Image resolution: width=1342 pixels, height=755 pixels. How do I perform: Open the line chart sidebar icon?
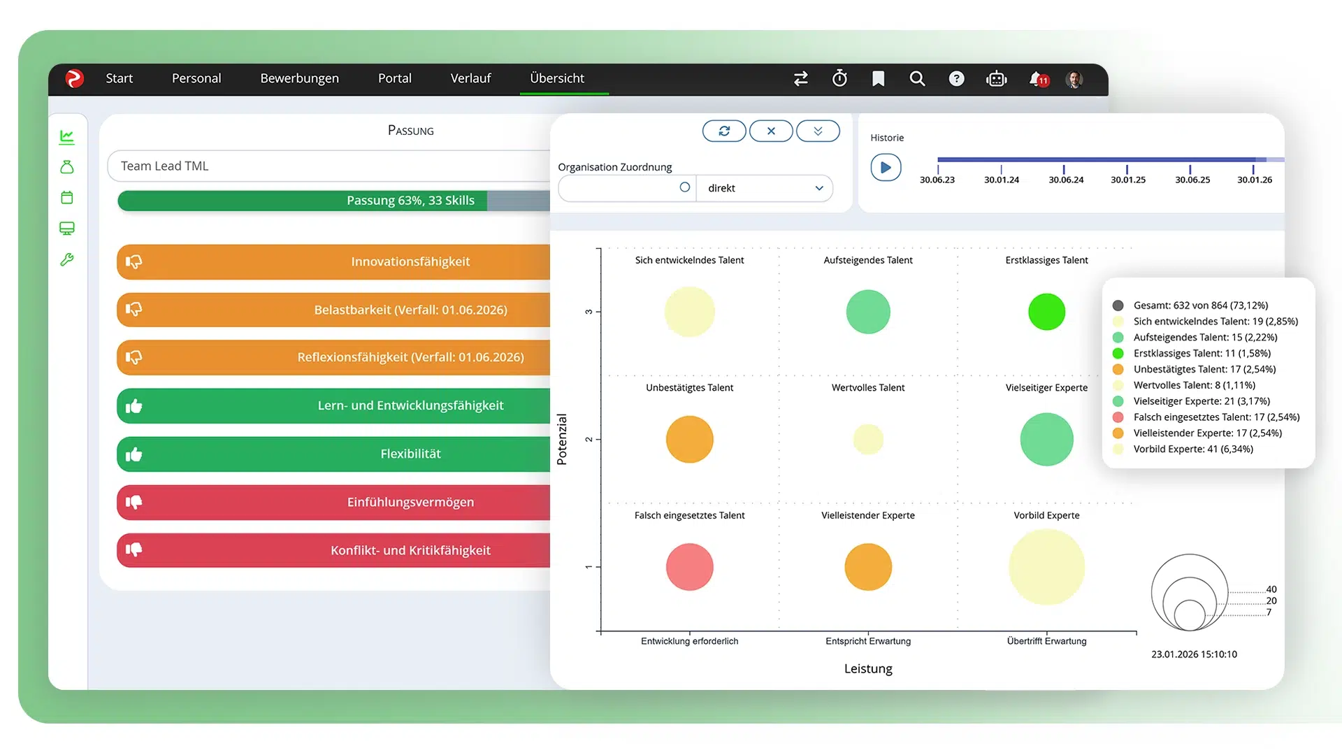click(67, 136)
